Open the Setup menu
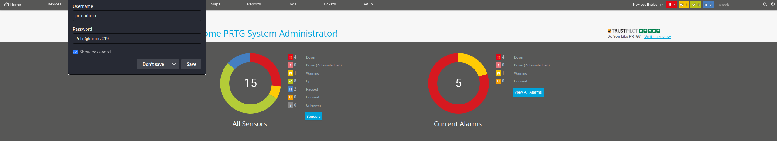 coord(367,4)
